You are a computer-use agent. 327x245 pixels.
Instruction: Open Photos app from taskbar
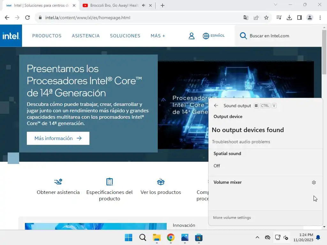click(185, 237)
